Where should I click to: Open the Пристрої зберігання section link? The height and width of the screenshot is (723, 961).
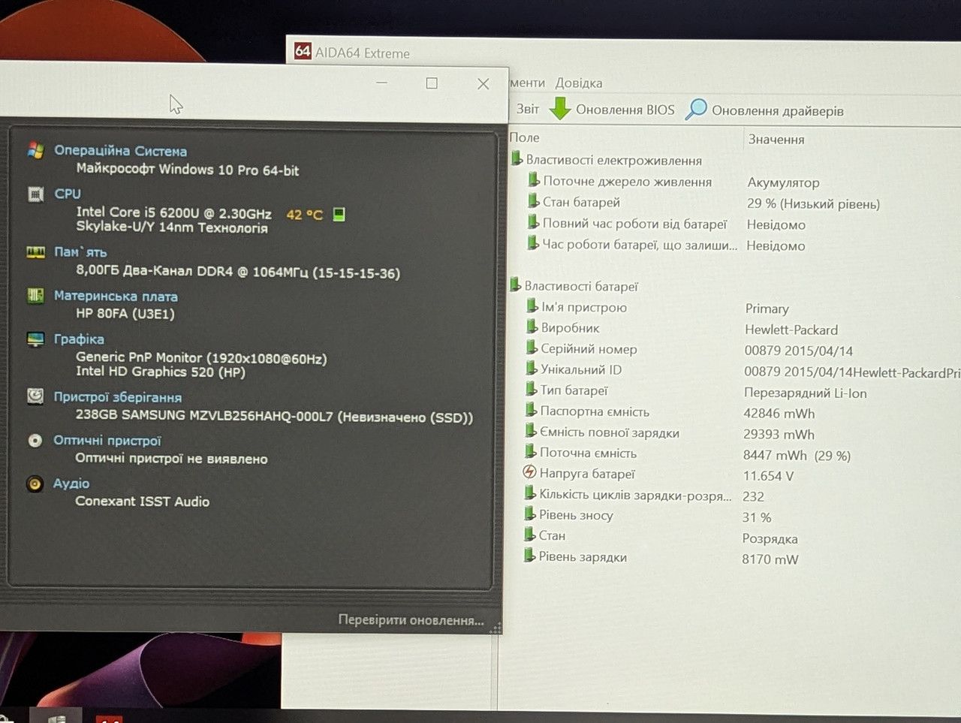[118, 397]
